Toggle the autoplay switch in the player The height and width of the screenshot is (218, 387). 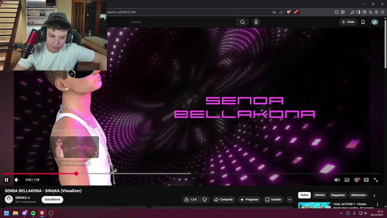337,180
